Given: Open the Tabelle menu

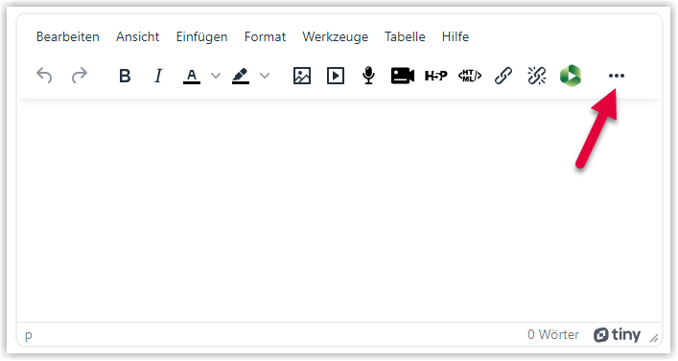Looking at the screenshot, I should pyautogui.click(x=405, y=36).
